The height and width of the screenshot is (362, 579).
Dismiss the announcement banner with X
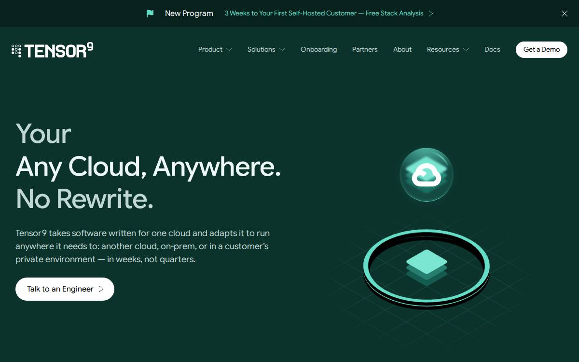click(x=565, y=14)
